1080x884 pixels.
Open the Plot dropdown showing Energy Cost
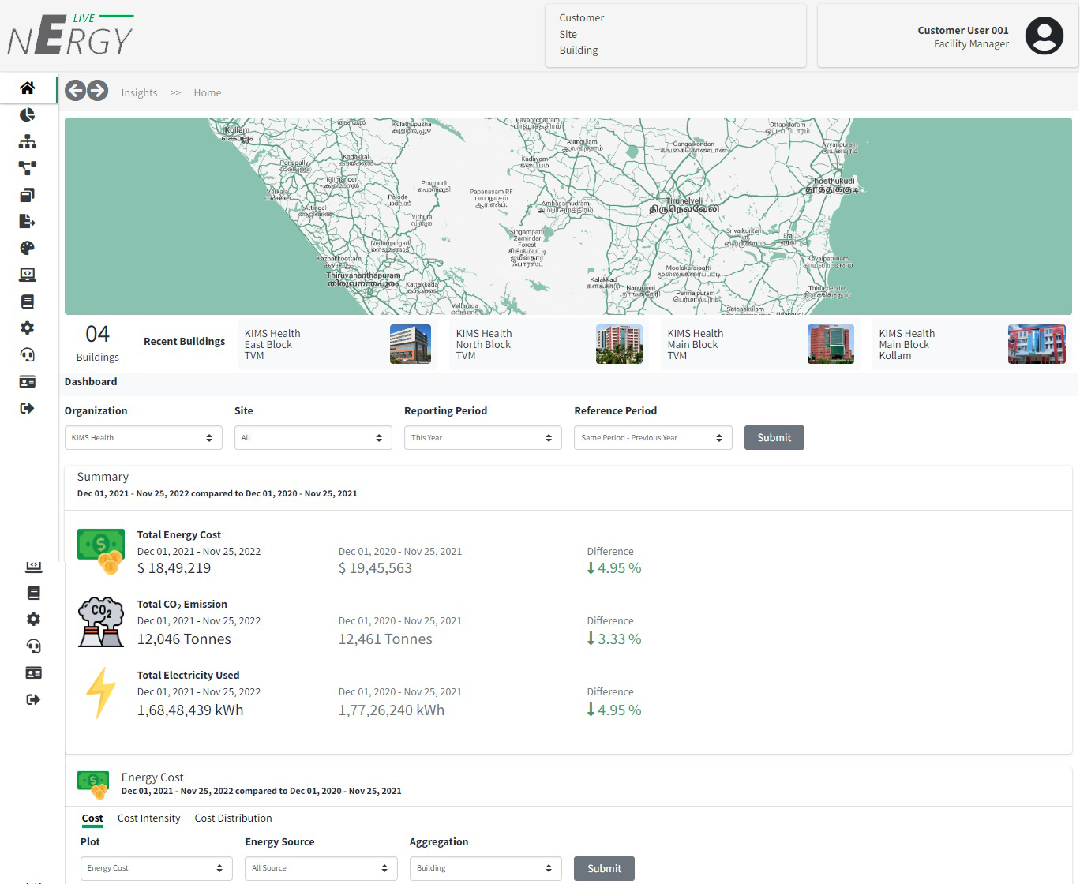coord(156,868)
